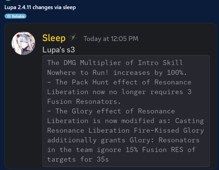The image size is (219, 170).
Task: Click 'The Pack Hunt effect of Resonance' line
Action: tap(119, 82)
